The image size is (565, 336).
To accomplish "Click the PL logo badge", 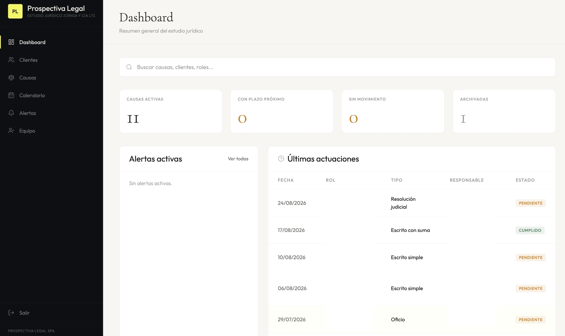I will tap(15, 11).
